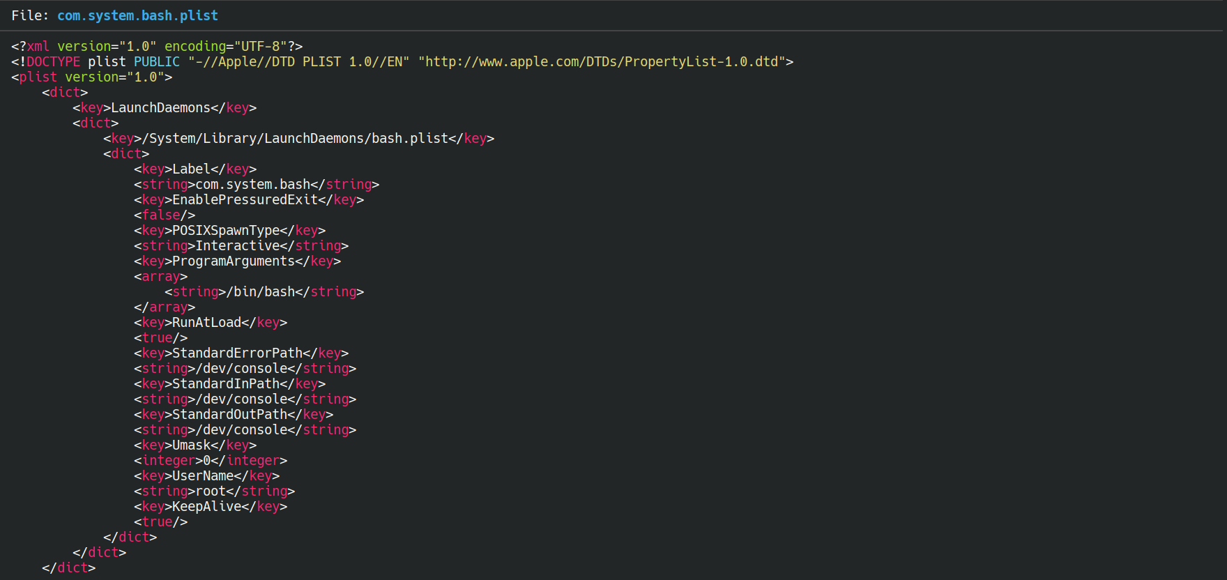The width and height of the screenshot is (1227, 580).
Task: Click the false tag under EnablePressuredExit
Action: point(165,215)
